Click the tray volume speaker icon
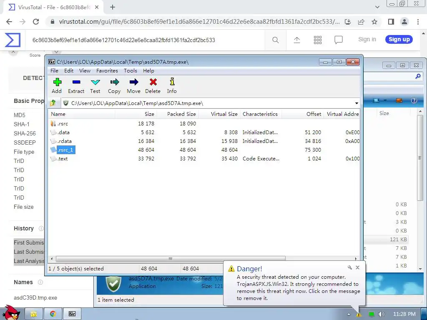Screen dimensions: 427x320 (382, 314)
